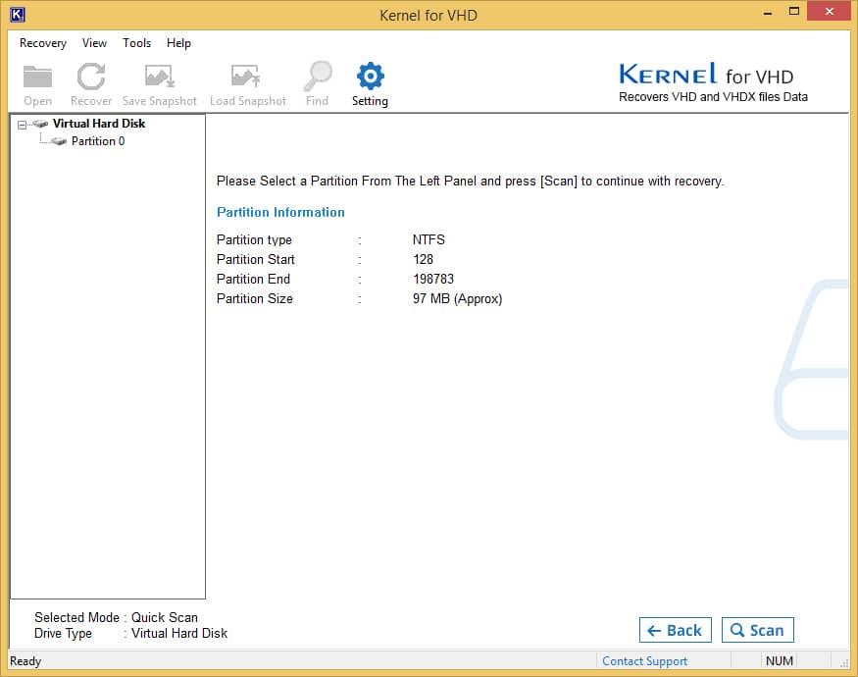Open the Contact Support link
This screenshot has width=858, height=677.
pyautogui.click(x=644, y=661)
